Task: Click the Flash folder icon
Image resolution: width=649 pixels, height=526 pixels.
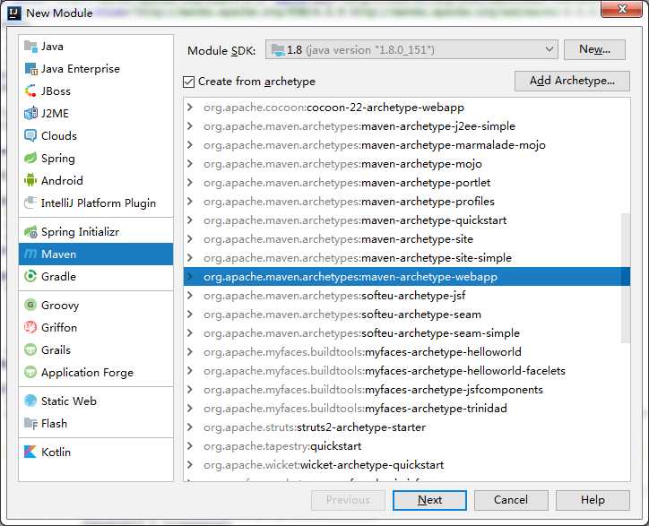Action: pos(30,423)
